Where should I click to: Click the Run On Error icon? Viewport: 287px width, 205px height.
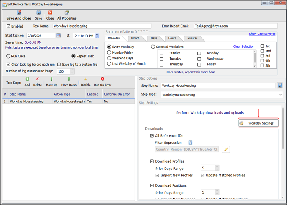point(103,79)
